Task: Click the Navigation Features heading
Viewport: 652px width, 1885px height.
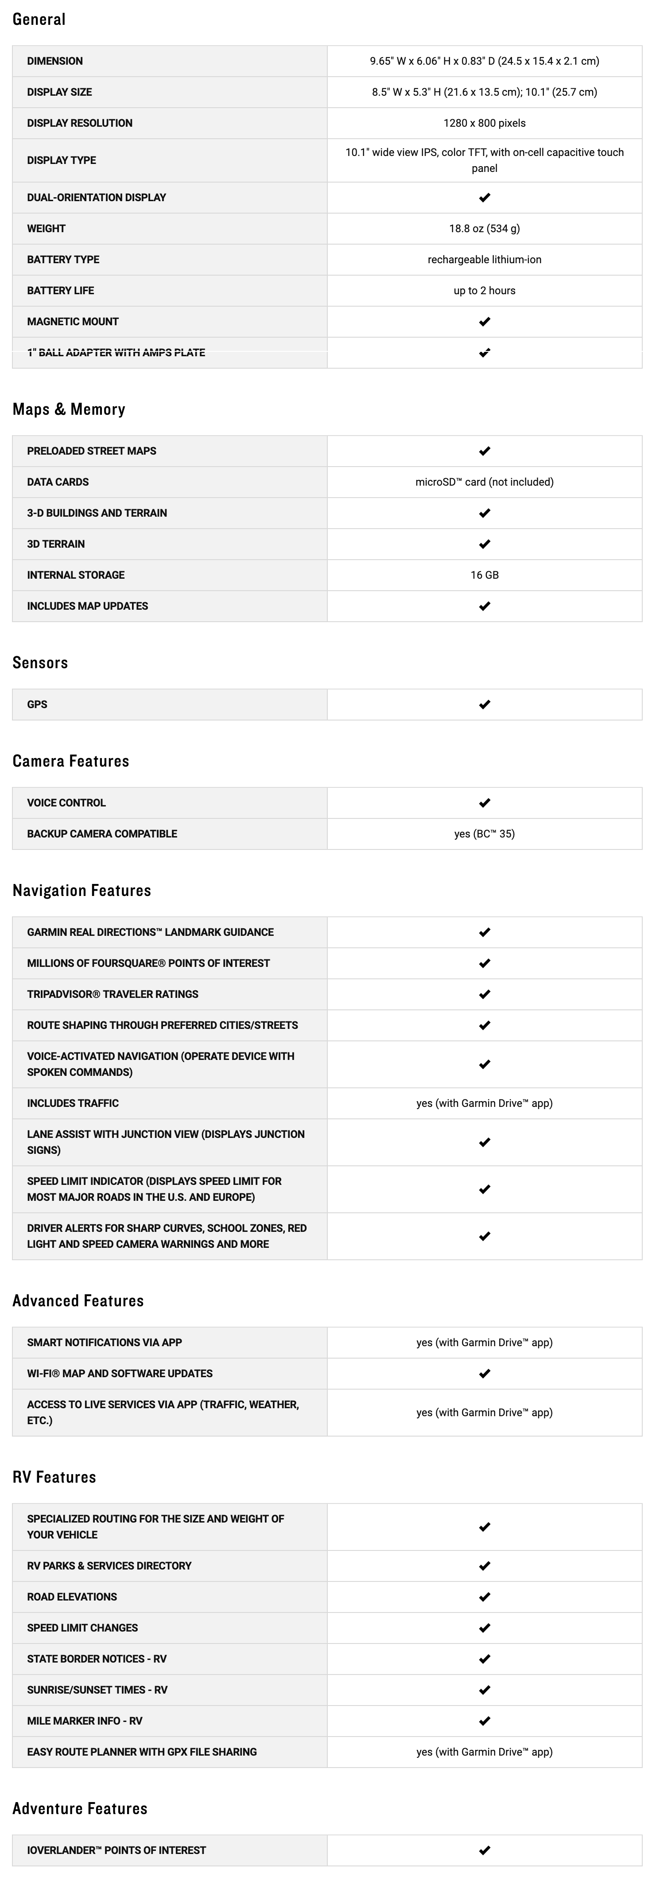Action: [82, 891]
